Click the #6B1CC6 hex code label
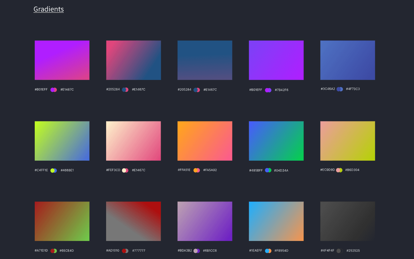414x259 pixels. coord(210,251)
